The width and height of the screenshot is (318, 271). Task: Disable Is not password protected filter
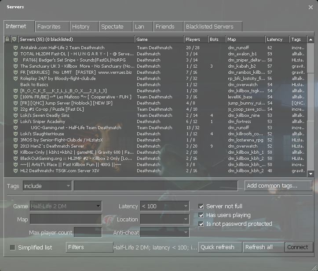(x=201, y=224)
